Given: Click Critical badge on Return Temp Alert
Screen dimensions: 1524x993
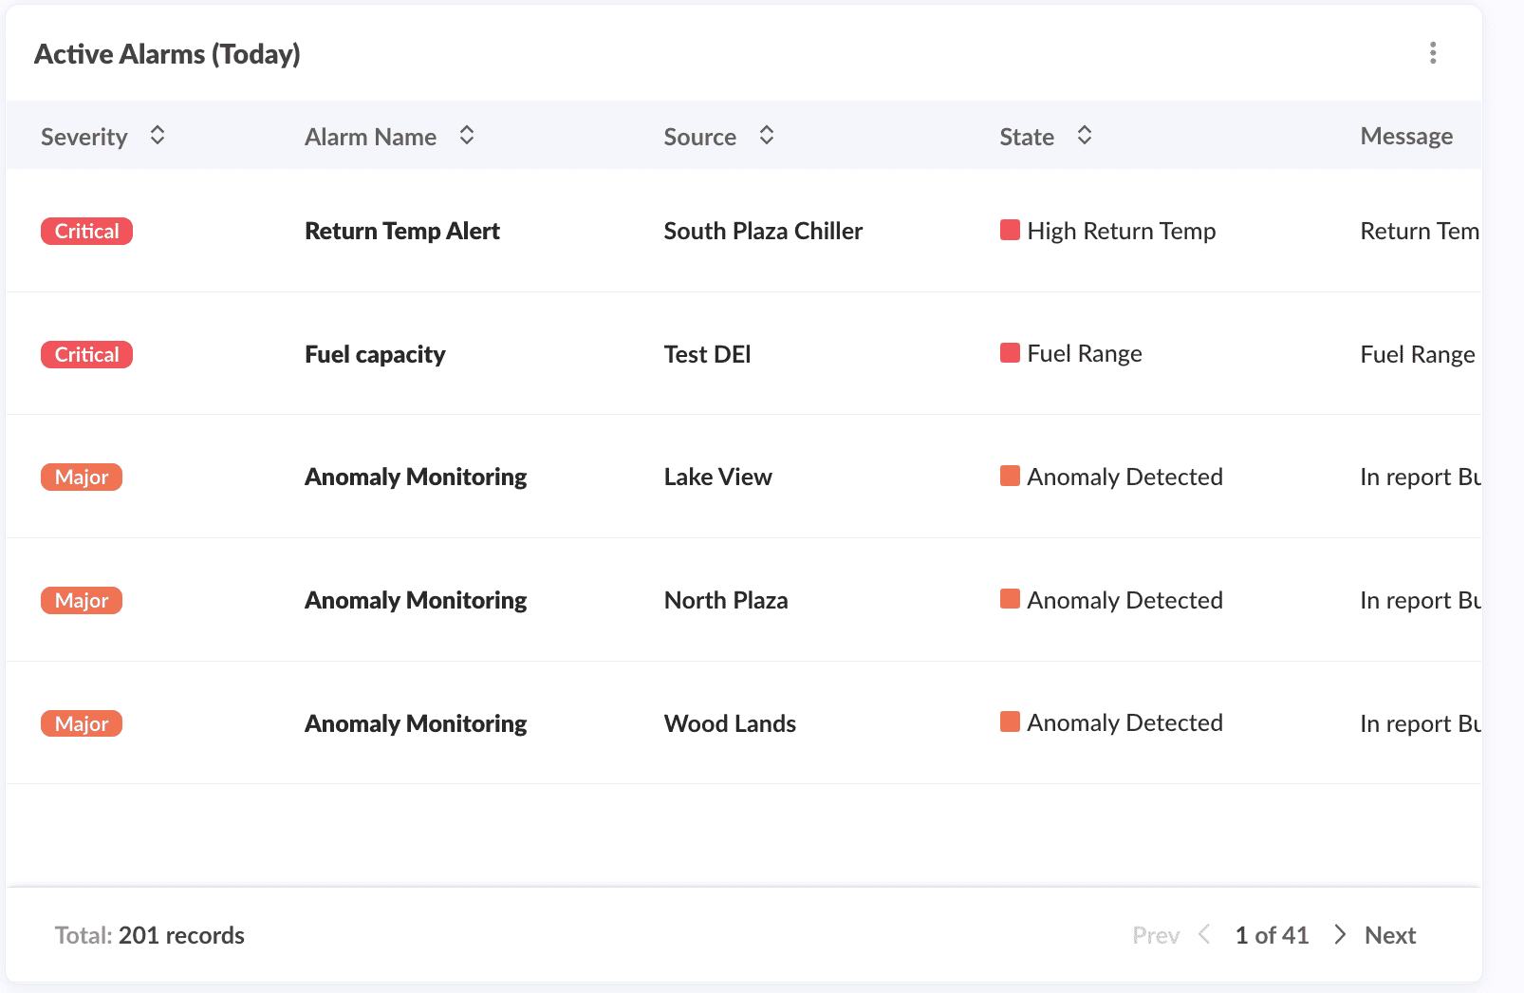Looking at the screenshot, I should coord(86,231).
